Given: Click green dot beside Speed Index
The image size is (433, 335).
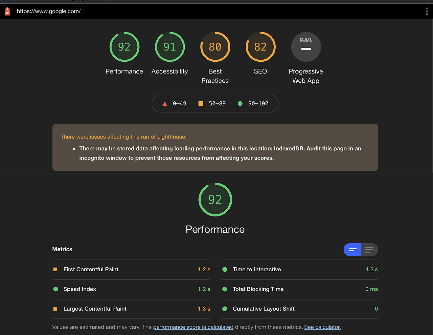Looking at the screenshot, I should [55, 289].
